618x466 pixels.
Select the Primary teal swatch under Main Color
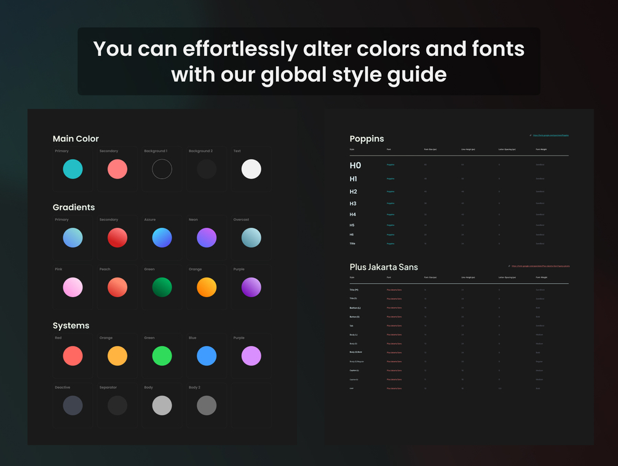pos(73,169)
